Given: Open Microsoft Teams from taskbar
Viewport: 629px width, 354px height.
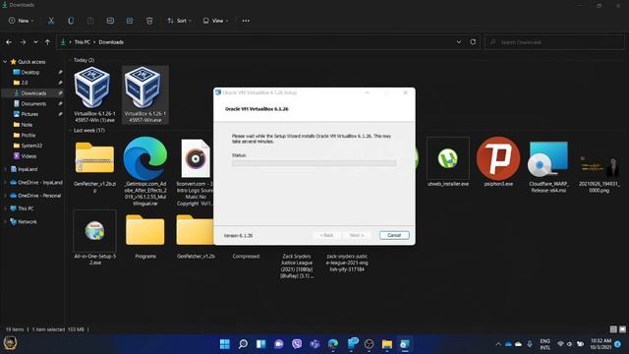Looking at the screenshot, I should click(x=314, y=344).
